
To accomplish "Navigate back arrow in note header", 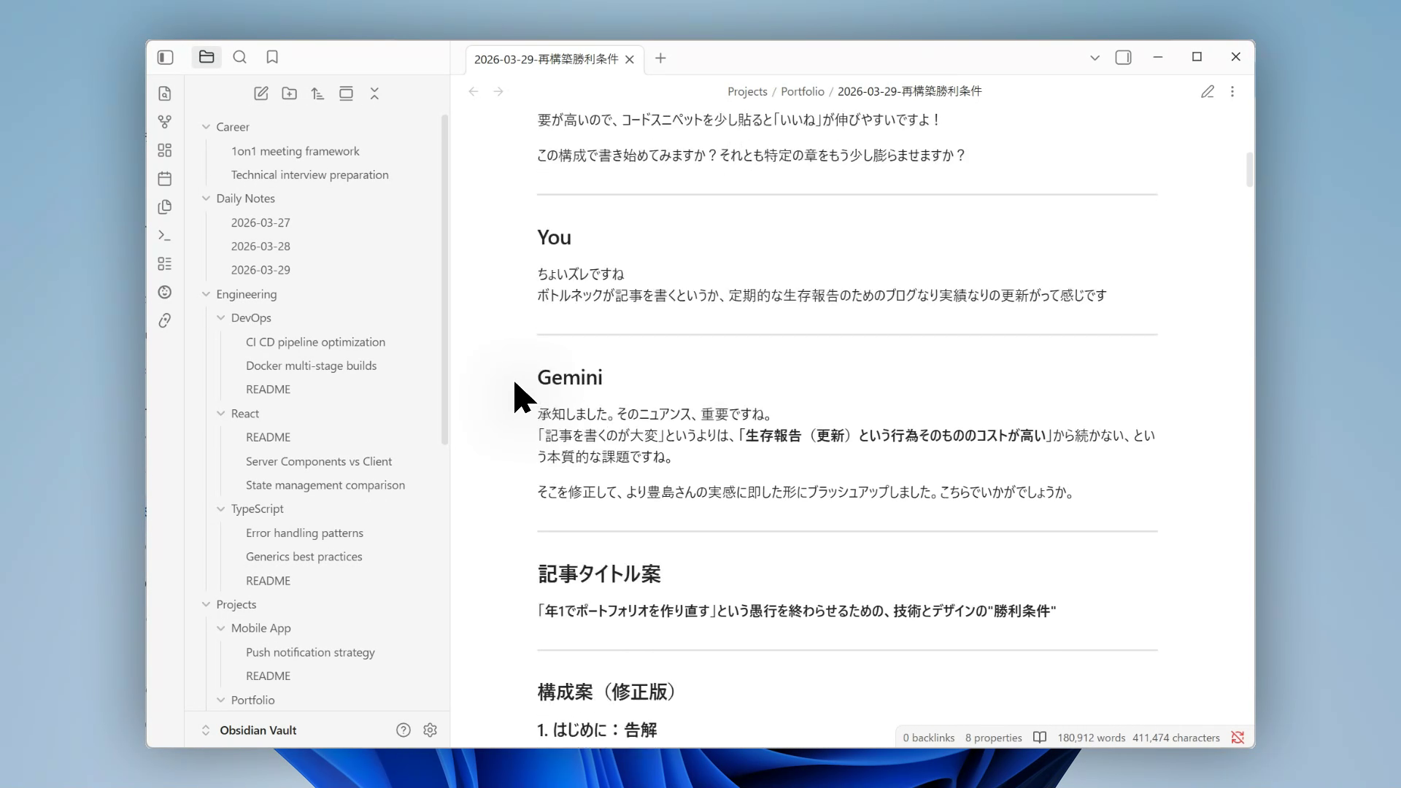I will point(474,91).
